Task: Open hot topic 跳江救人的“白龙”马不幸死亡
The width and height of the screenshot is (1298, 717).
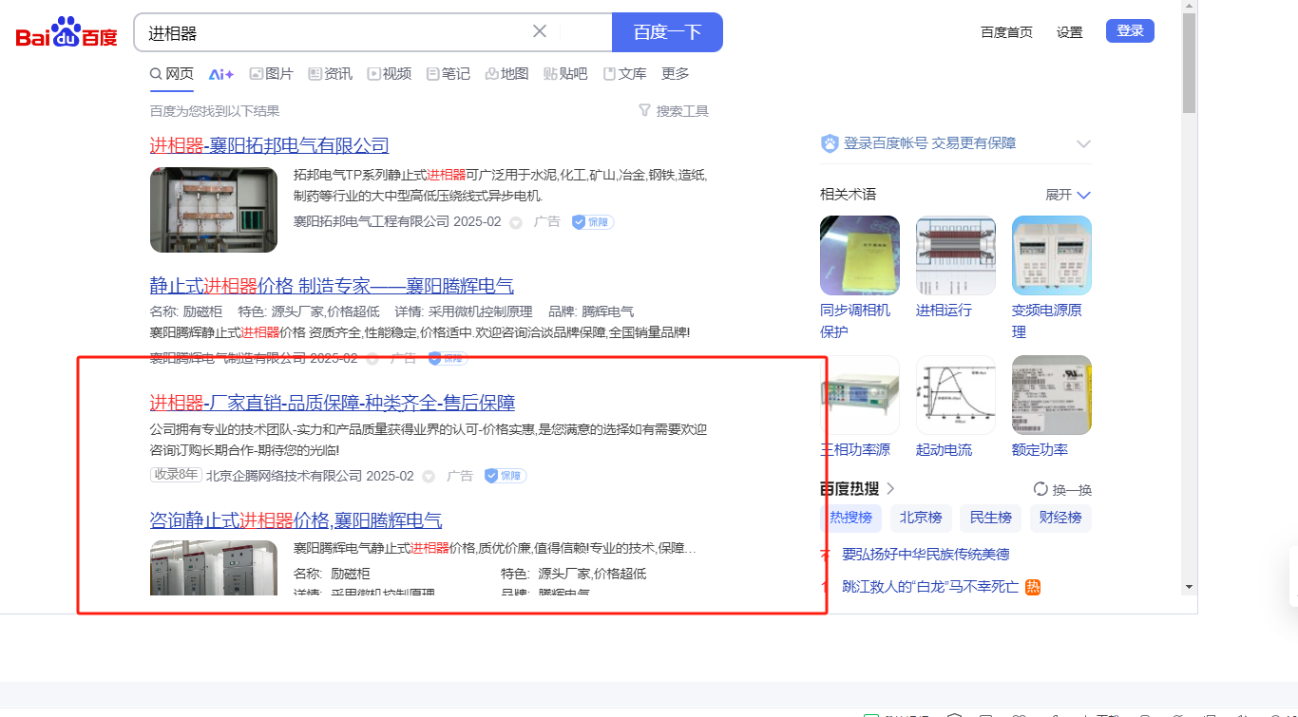Action: click(930, 587)
